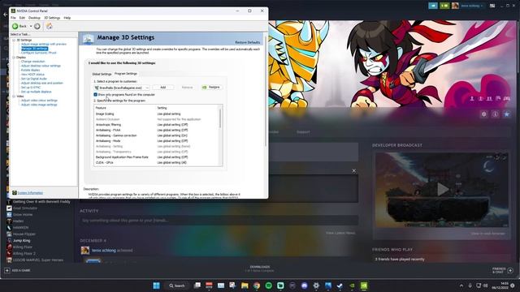Play the Steam developer broadcast video
The height and width of the screenshot is (292, 520).
442,190
